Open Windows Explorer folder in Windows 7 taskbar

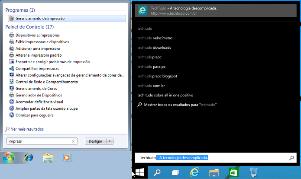(48, 158)
